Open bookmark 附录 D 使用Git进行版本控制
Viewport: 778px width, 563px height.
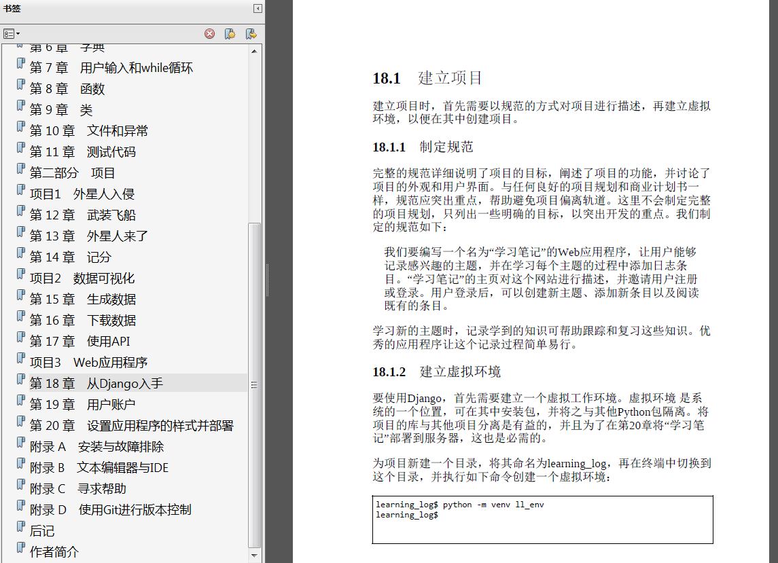click(110, 510)
